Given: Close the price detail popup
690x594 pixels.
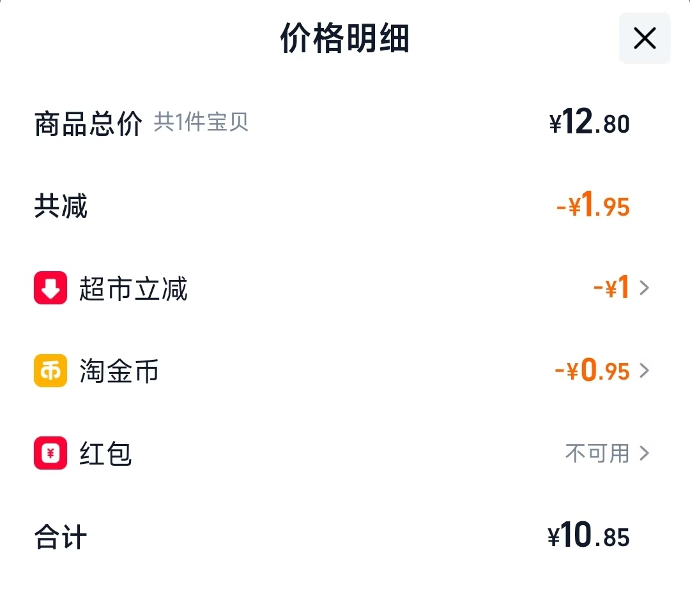Looking at the screenshot, I should pos(644,38).
